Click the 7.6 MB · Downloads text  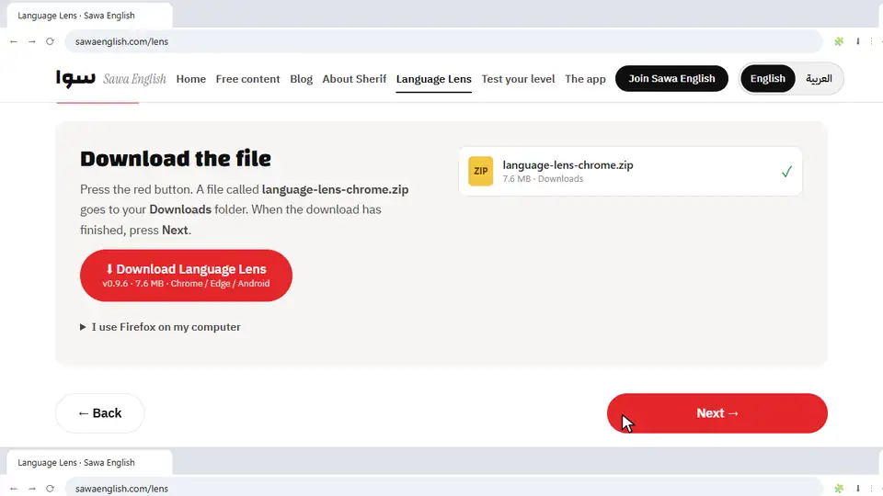(543, 179)
